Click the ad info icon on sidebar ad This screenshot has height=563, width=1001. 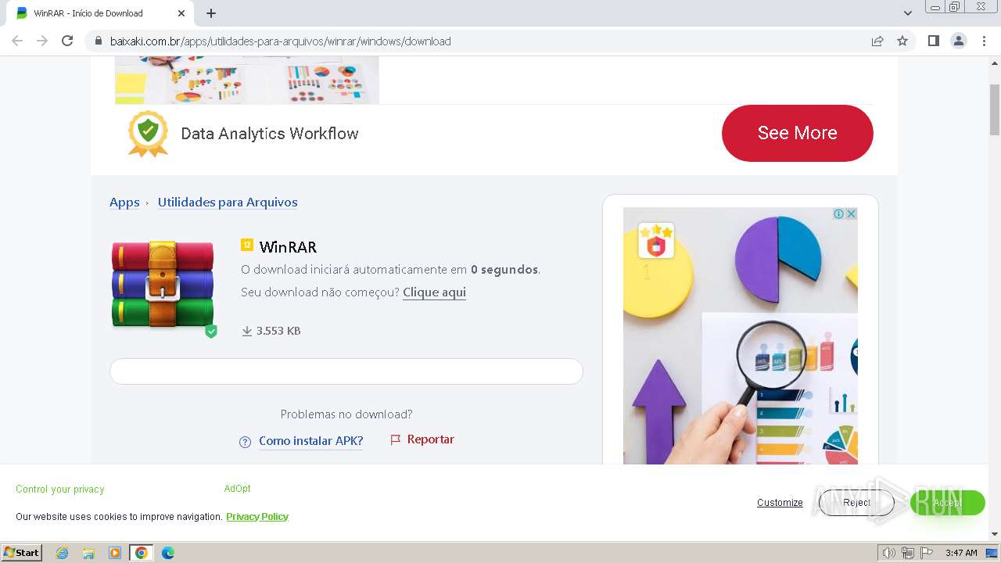coord(838,213)
